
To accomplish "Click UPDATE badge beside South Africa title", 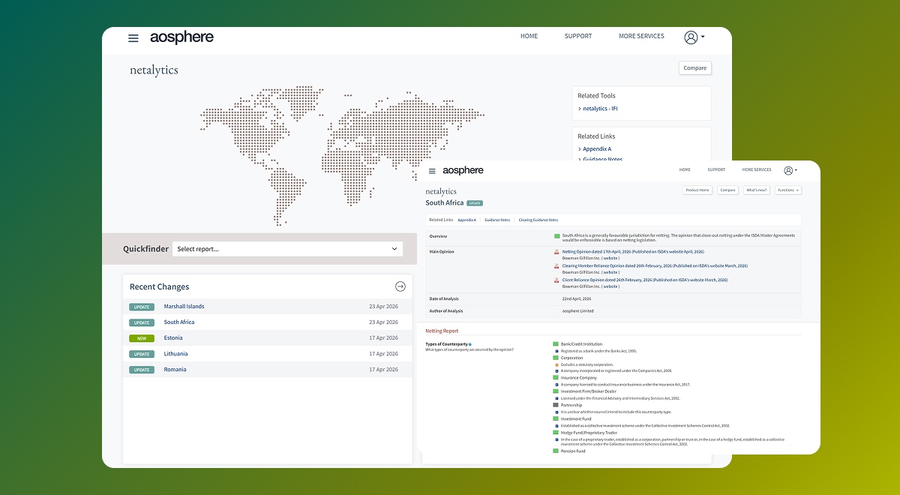I will [x=475, y=203].
